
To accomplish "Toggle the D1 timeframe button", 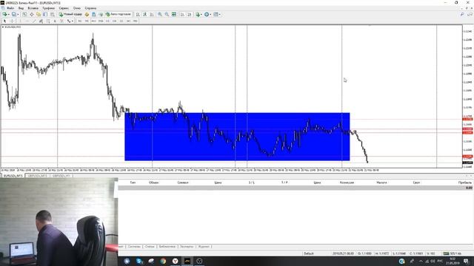I will tap(121, 21).
